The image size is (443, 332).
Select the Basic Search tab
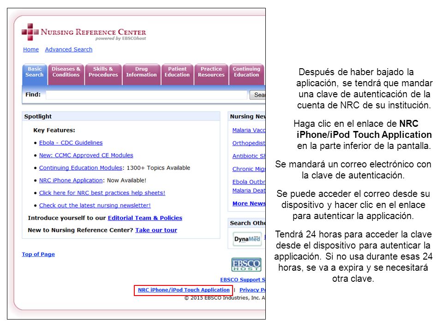click(35, 74)
